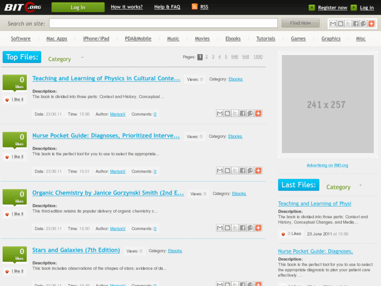Image resolution: width=381 pixels, height=286 pixels.
Task: Share via Gmail icon in header
Action: (x=333, y=24)
